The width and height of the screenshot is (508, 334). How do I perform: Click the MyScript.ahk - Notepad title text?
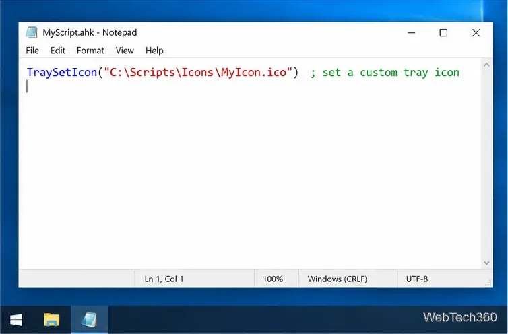tap(90, 33)
